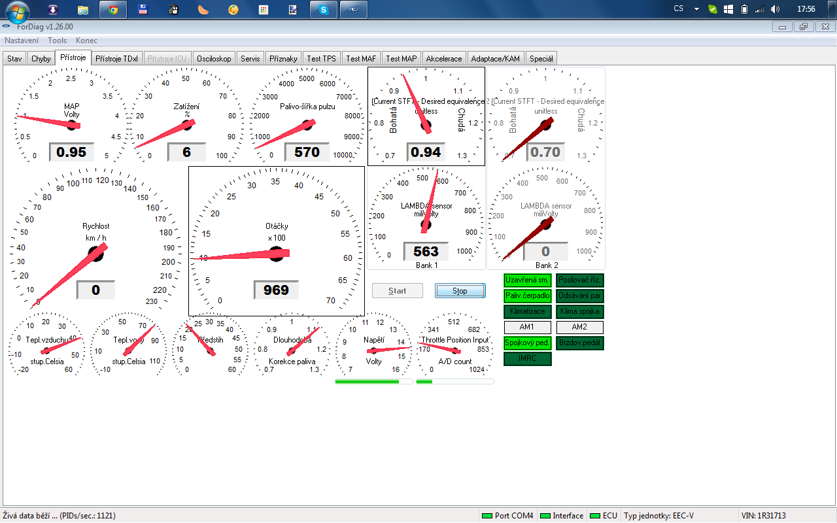Switch to the Chyby tab

pyautogui.click(x=41, y=58)
